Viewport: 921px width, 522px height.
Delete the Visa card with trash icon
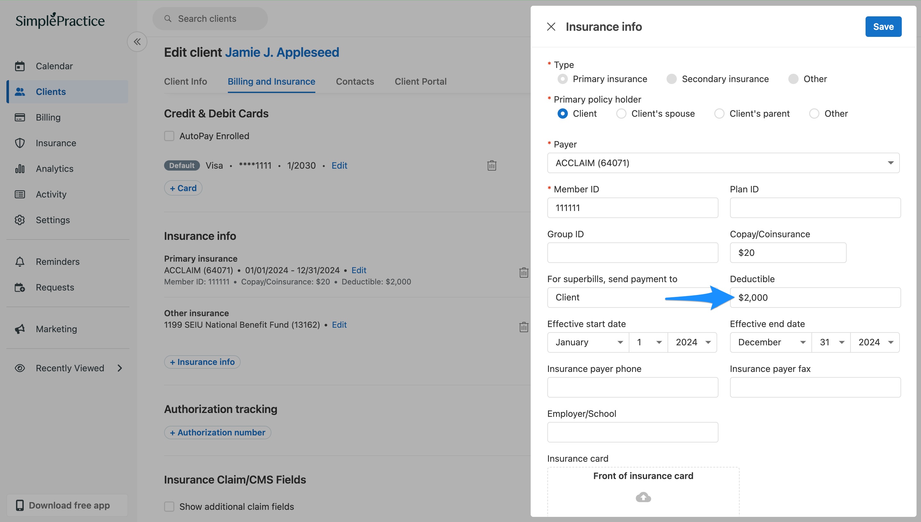click(x=492, y=165)
